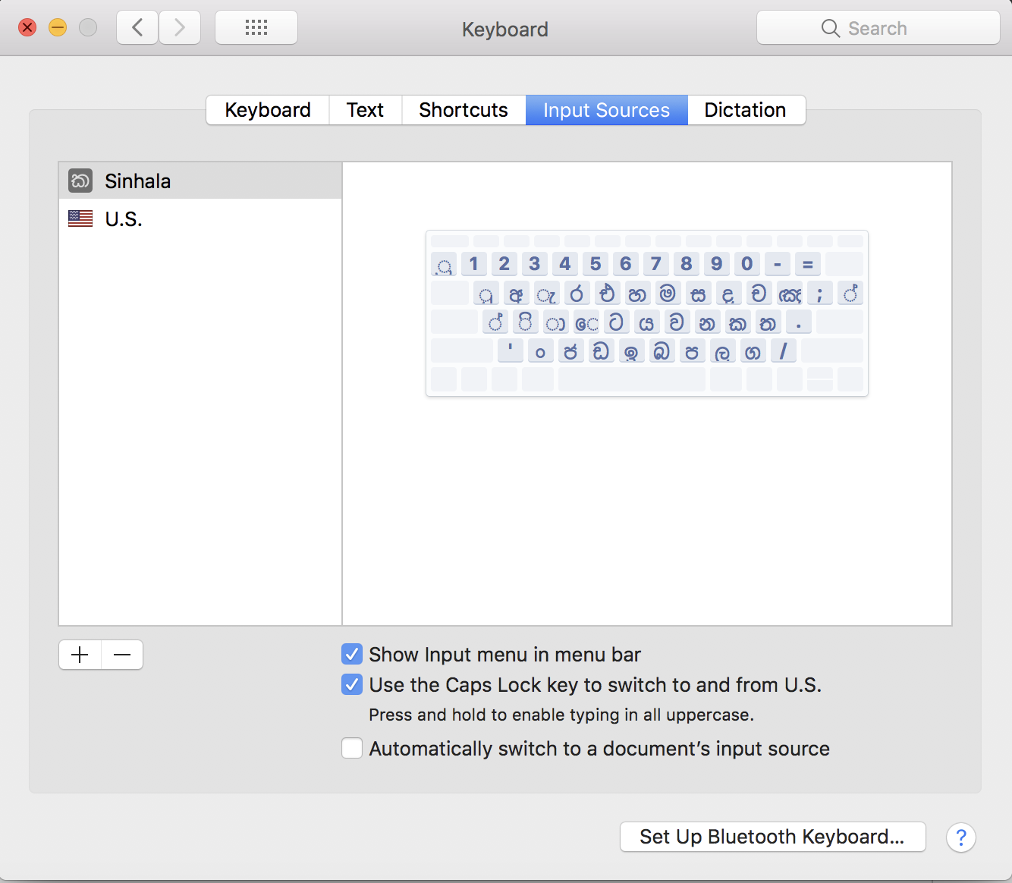Click the number 5 key on layout preview
The width and height of the screenshot is (1012, 883).
click(x=595, y=264)
